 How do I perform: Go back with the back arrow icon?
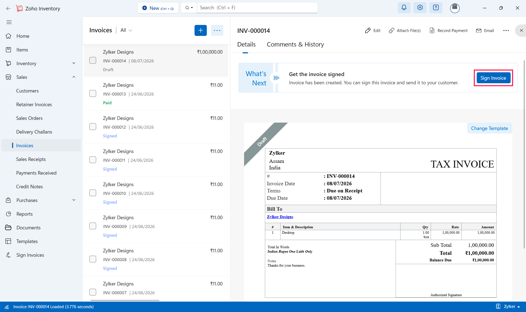click(8, 8)
